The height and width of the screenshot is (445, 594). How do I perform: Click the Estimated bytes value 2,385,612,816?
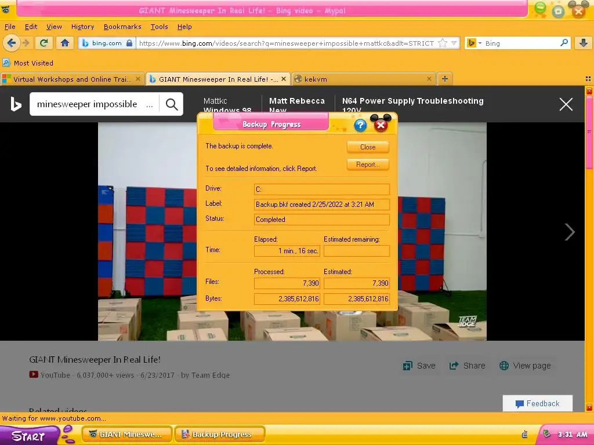pos(357,299)
